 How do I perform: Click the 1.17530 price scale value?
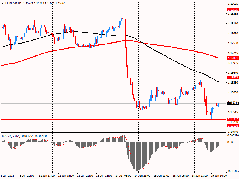(x=233, y=43)
